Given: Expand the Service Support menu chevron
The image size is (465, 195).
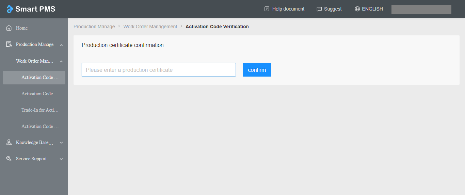Looking at the screenshot, I should 61,159.
